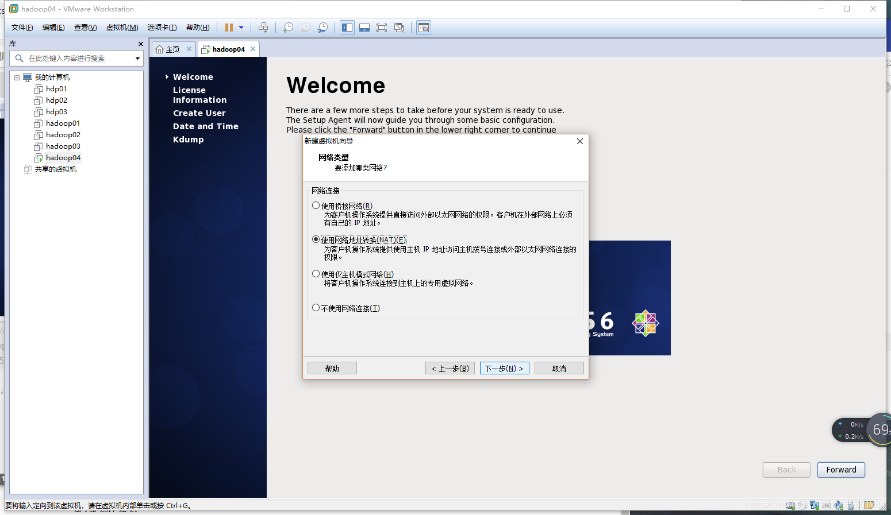
Task: Enter full screen mode icon
Action: pyautogui.click(x=382, y=28)
